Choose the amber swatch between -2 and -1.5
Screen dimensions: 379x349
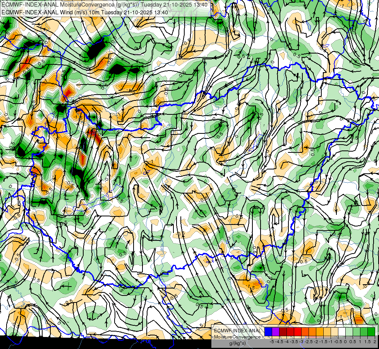pyautogui.click(x=320, y=332)
